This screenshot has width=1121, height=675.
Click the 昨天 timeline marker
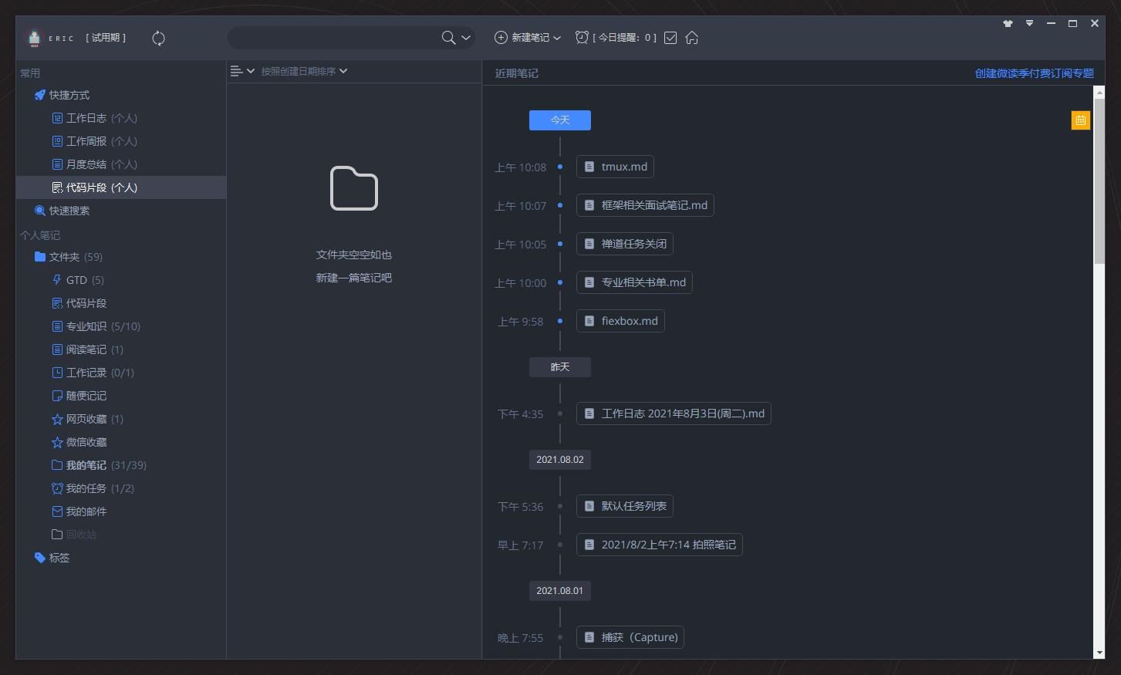[x=560, y=367]
